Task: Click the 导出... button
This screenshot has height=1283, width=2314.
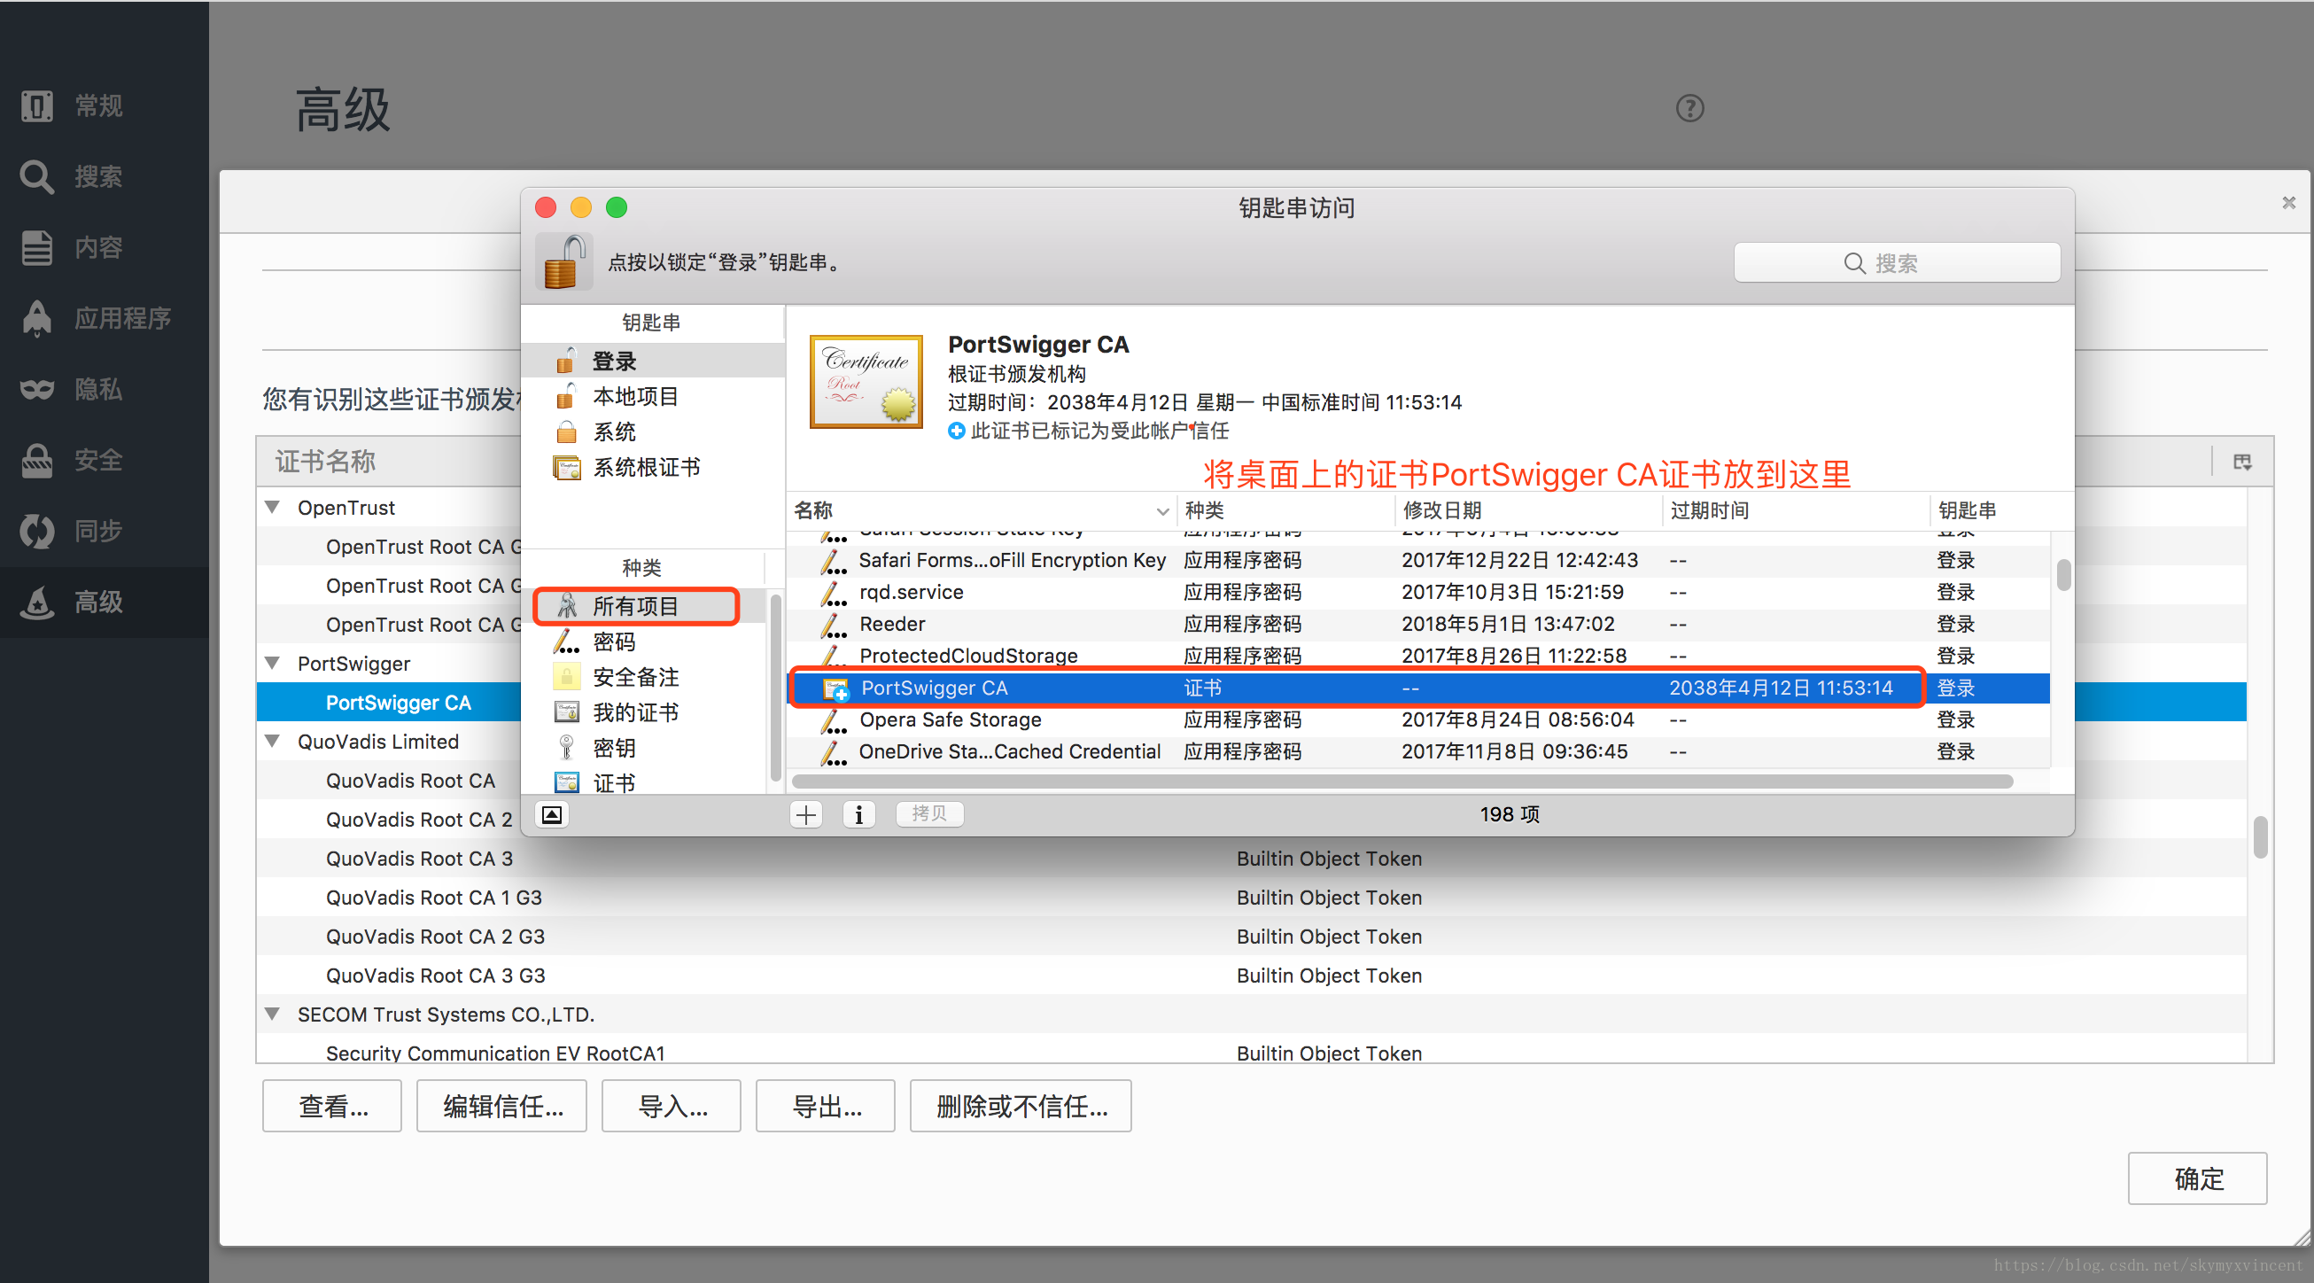Action: [827, 1106]
